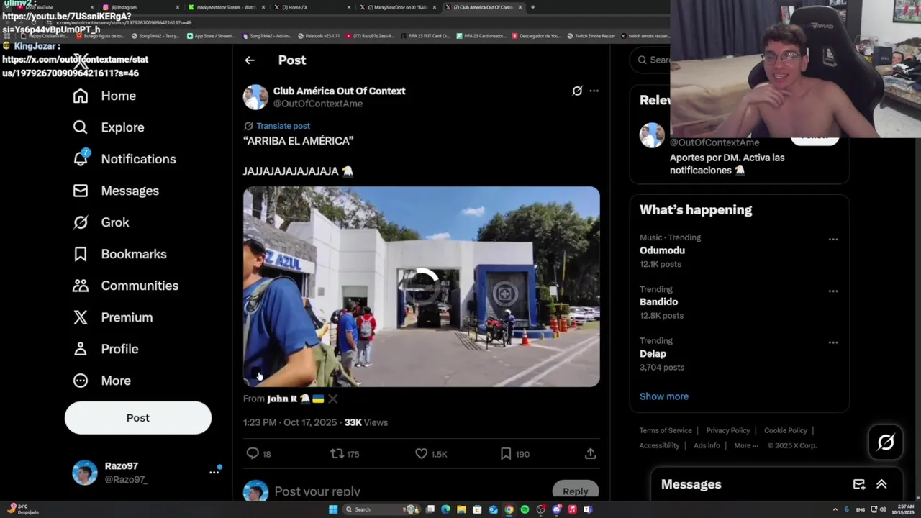Open Windows Start menu
921x518 pixels.
pos(333,509)
